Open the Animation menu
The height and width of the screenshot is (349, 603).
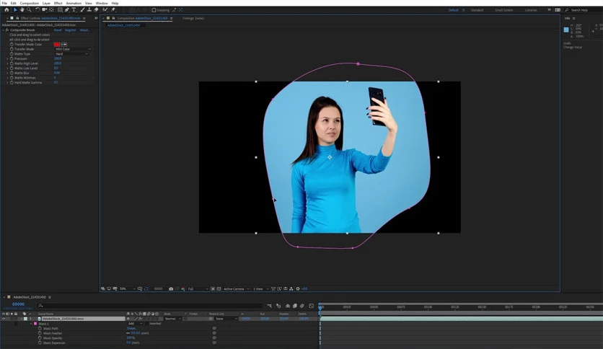point(74,3)
